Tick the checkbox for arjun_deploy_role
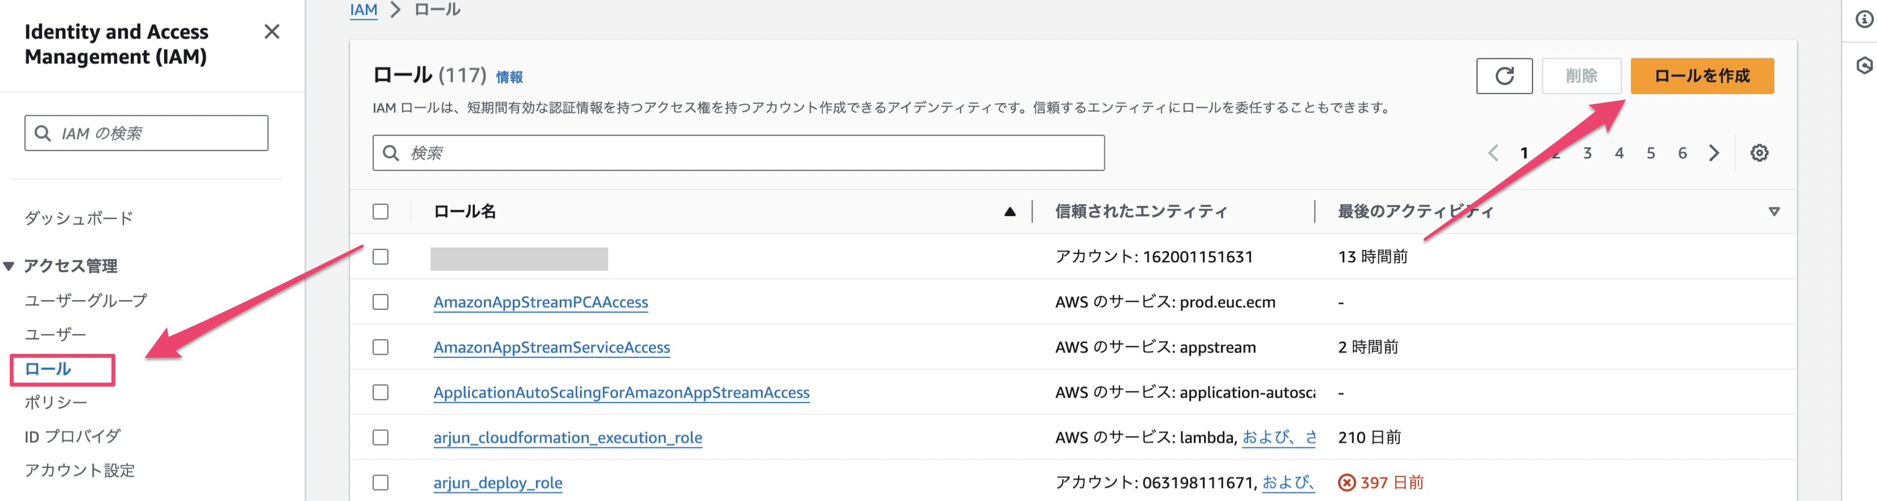 381,482
